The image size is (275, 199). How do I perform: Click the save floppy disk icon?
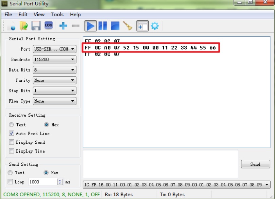pos(36,26)
